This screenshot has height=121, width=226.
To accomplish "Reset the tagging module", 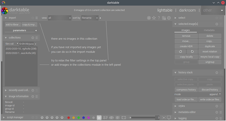I will 217,118.
